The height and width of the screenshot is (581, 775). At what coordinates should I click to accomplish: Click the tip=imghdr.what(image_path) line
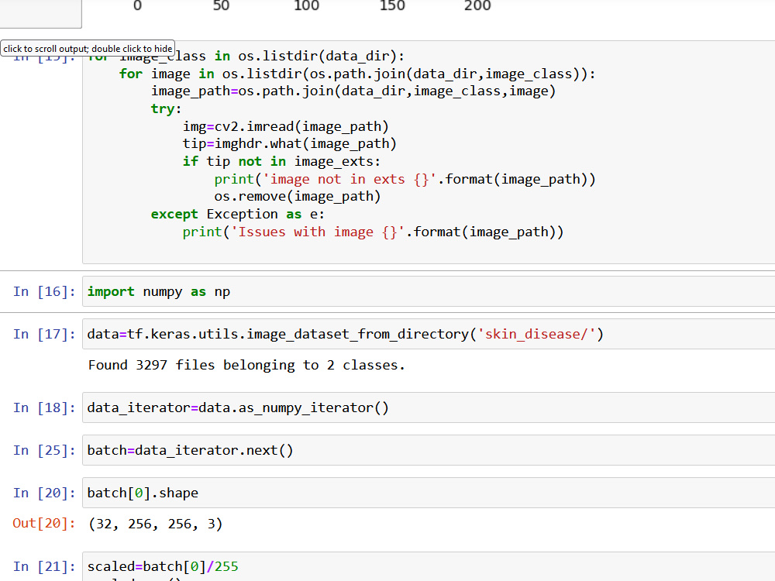click(290, 144)
